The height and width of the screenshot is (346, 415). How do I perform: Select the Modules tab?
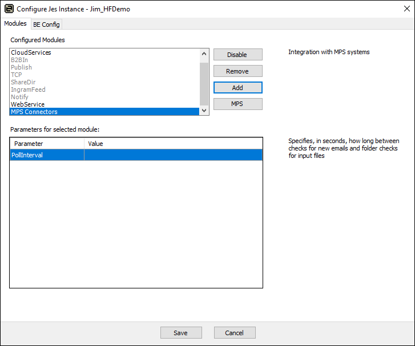click(x=15, y=23)
